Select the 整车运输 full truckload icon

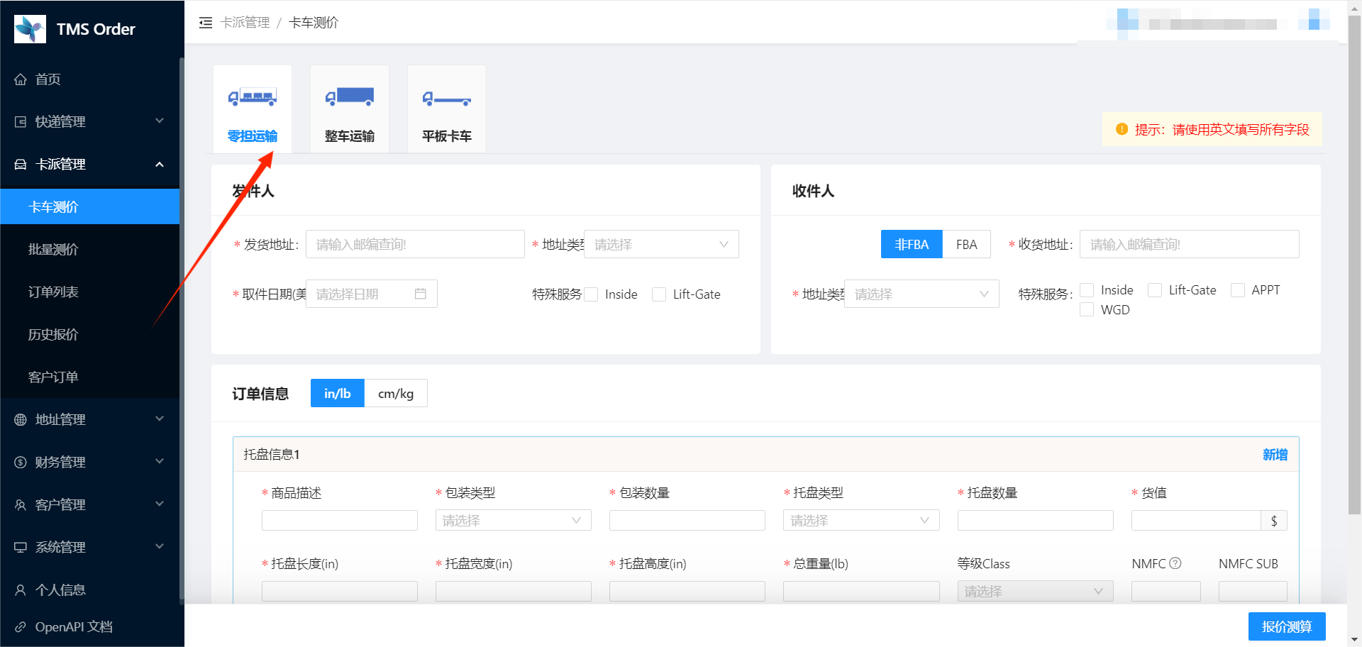349,97
